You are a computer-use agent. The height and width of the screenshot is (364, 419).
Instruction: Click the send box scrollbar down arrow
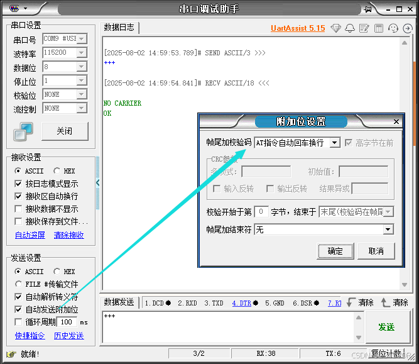[x=359, y=338]
